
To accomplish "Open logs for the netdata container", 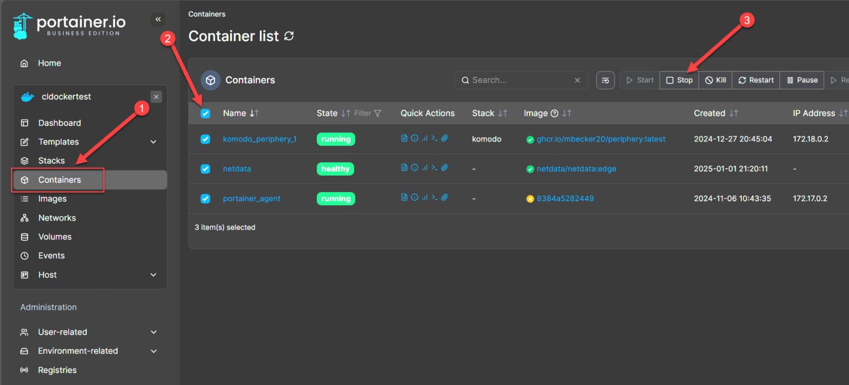I will pyautogui.click(x=403, y=168).
